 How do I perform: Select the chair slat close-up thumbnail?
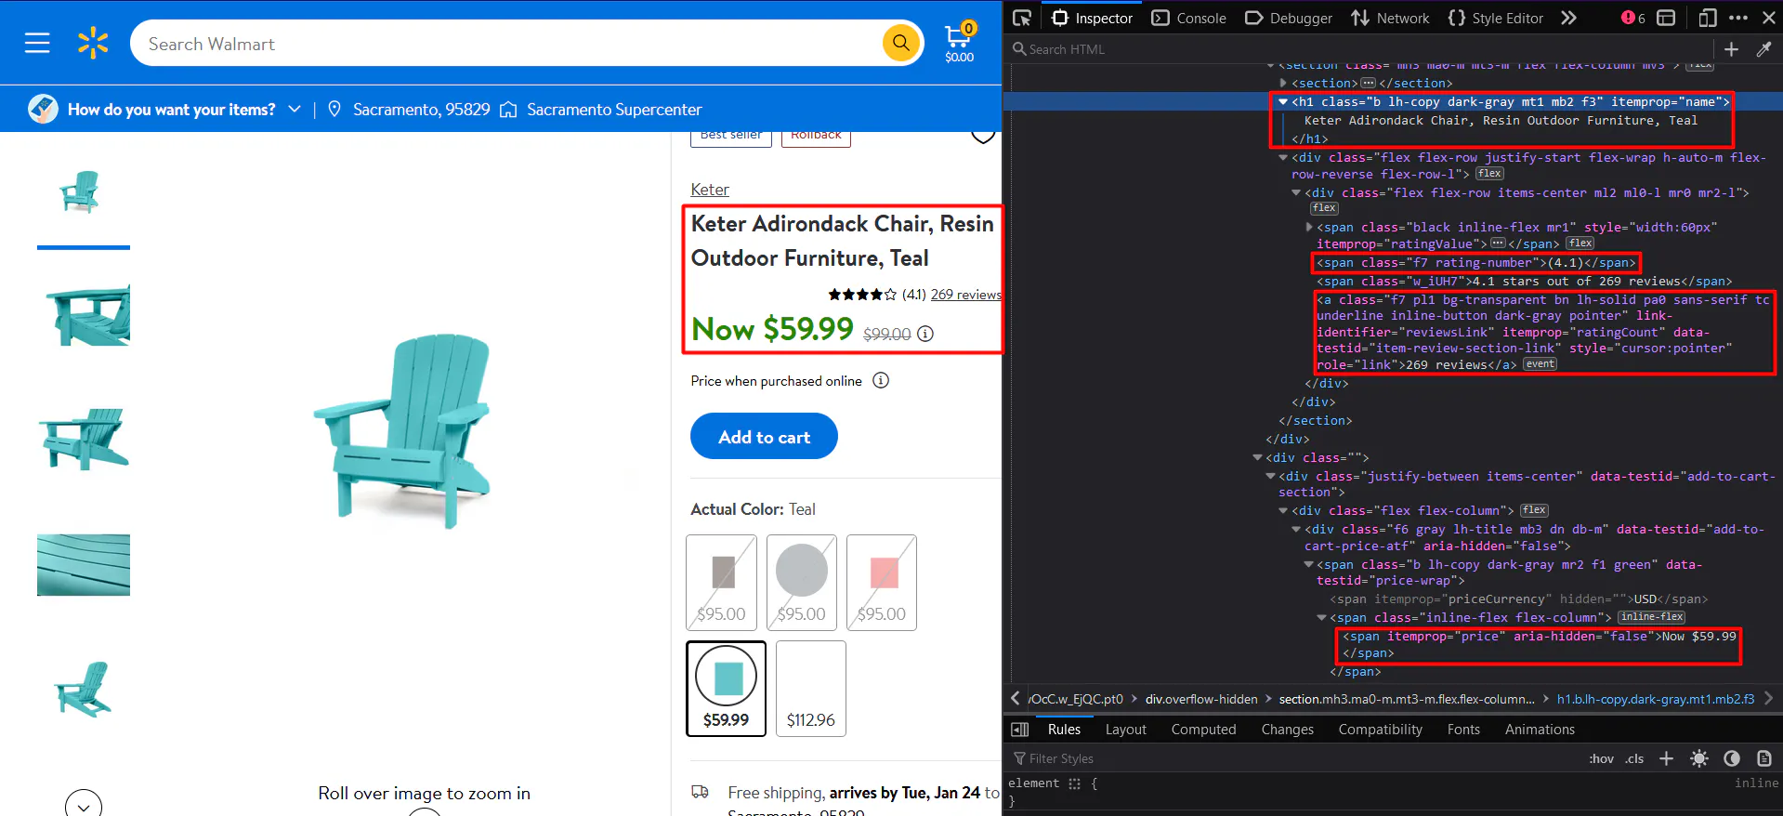tap(84, 565)
